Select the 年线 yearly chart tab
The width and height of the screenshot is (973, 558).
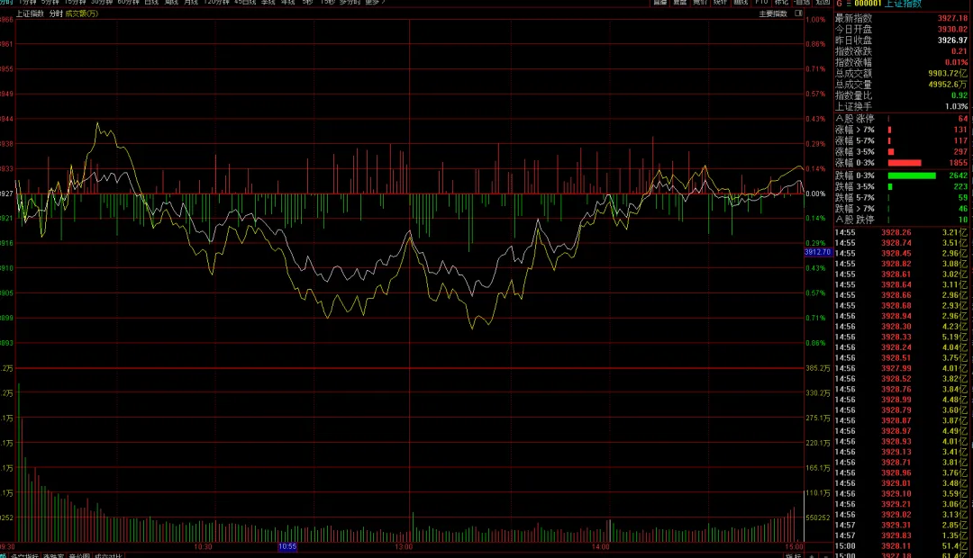coord(288,3)
